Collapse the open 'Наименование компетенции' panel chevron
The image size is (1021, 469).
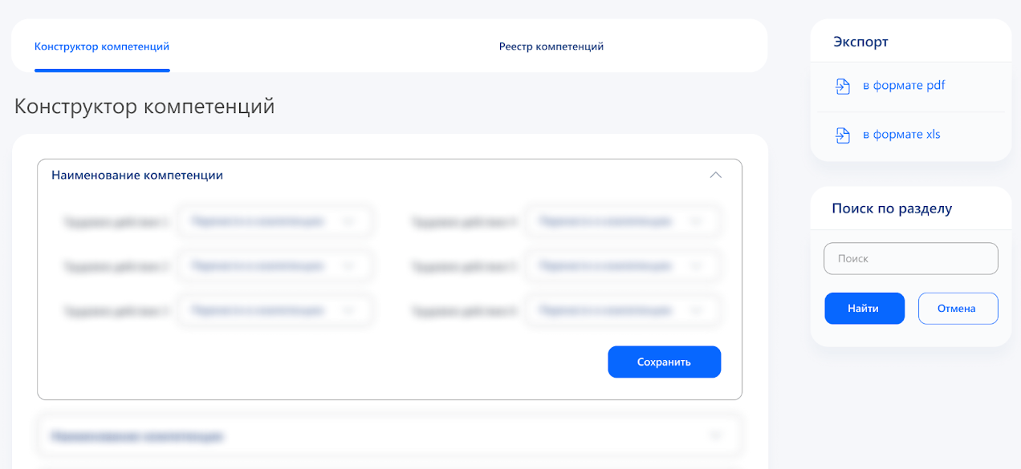pos(716,175)
